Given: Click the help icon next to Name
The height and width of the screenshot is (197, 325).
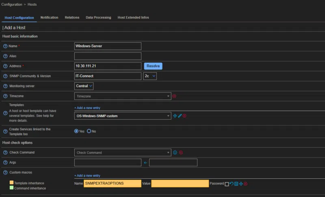Looking at the screenshot, I should [5, 46].
